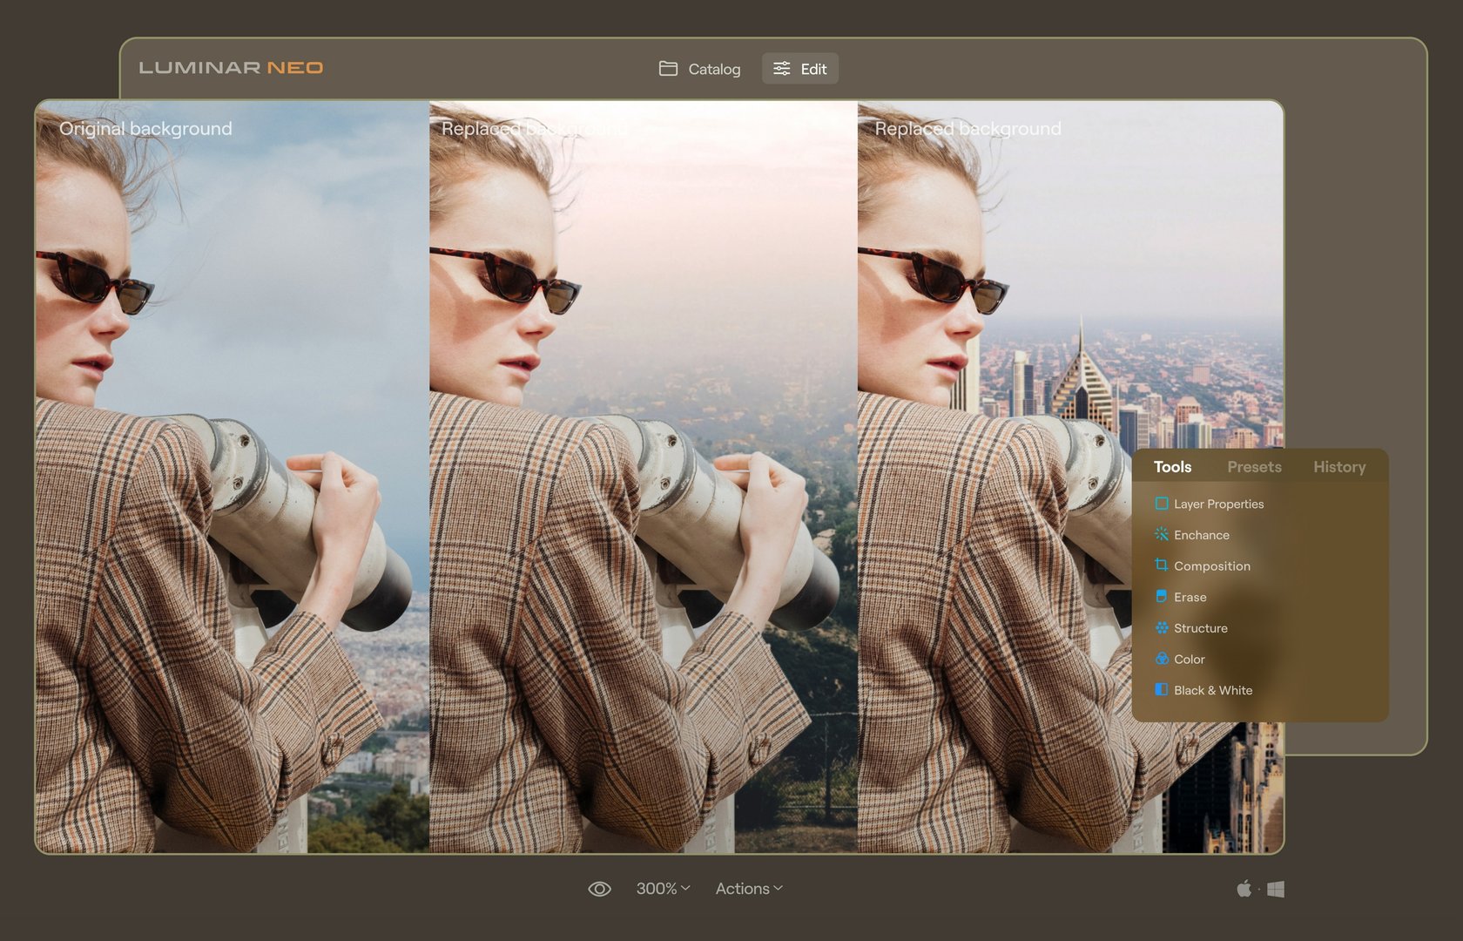Click the Composition crop icon
Viewport: 1463px width, 941px height.
1161,565
